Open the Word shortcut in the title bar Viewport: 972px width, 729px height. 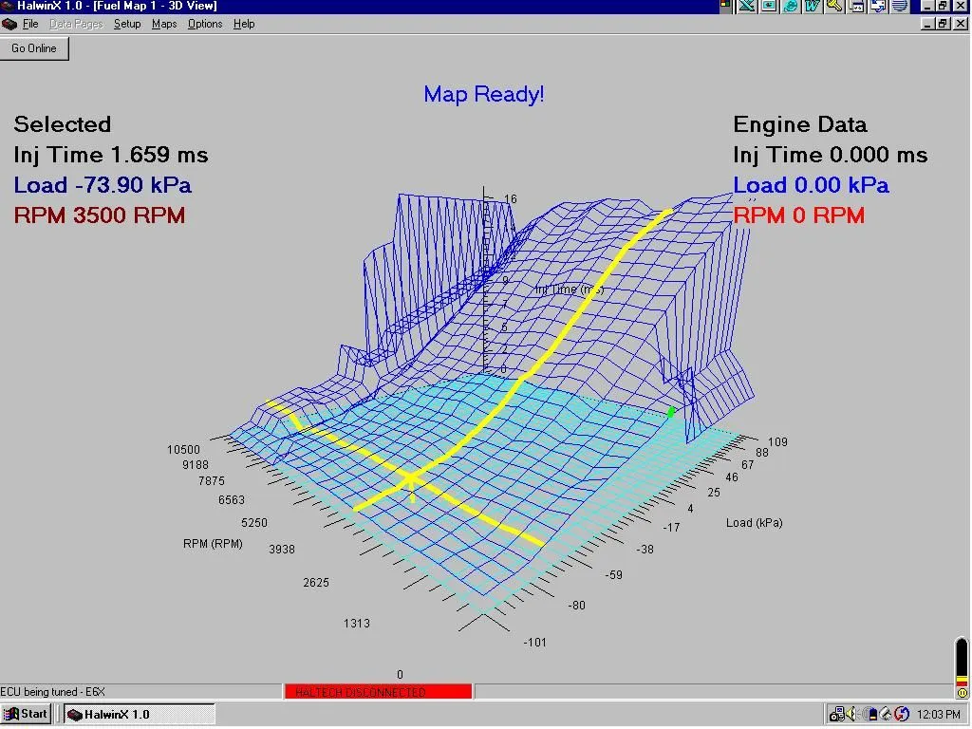click(812, 7)
